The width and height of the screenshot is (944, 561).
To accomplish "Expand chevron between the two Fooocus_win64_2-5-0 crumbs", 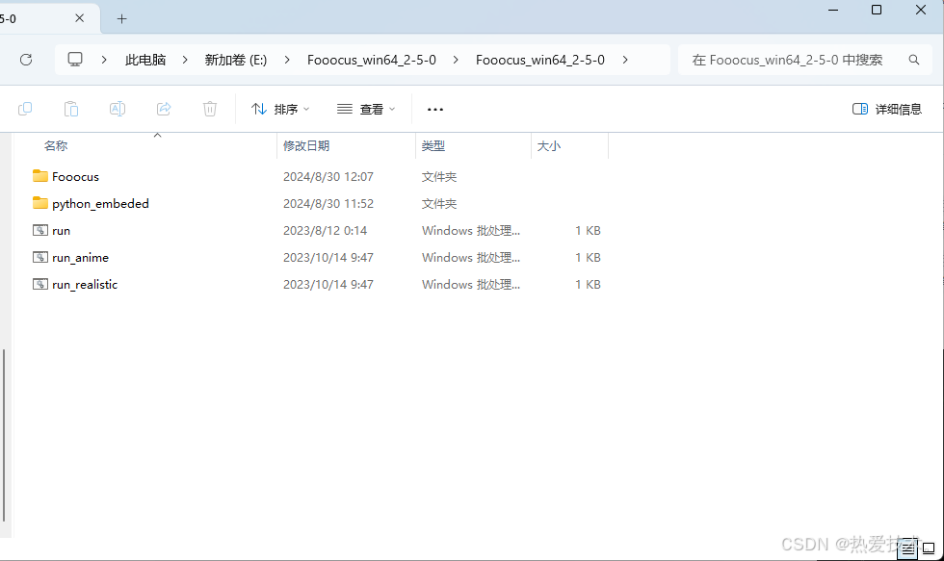I will (x=456, y=60).
